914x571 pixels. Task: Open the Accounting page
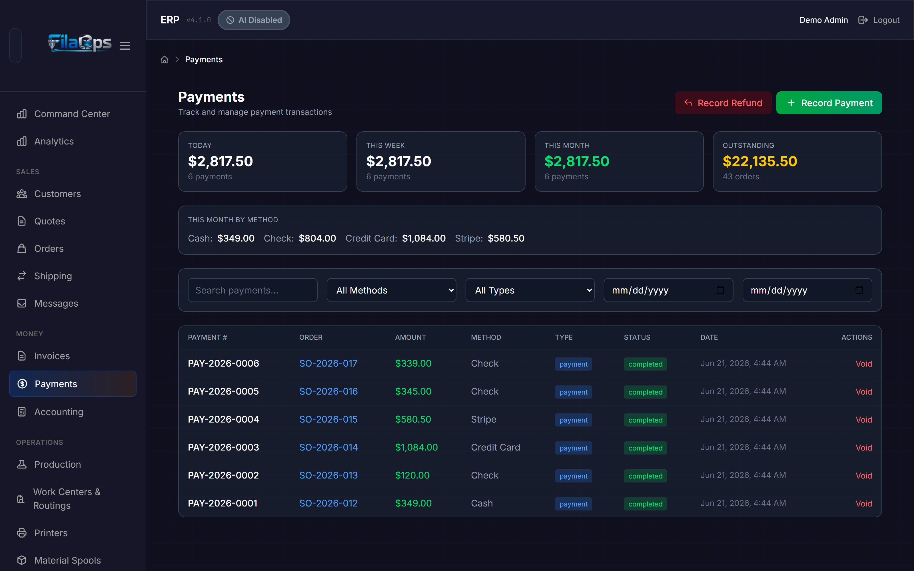pyautogui.click(x=73, y=412)
